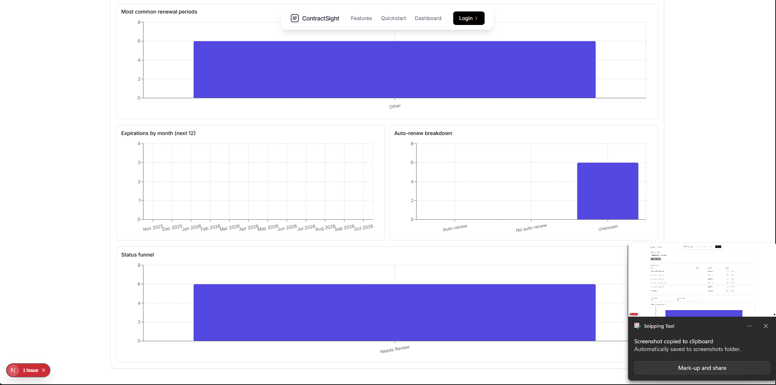
Task: Open the Features navigation item
Action: [x=361, y=18]
